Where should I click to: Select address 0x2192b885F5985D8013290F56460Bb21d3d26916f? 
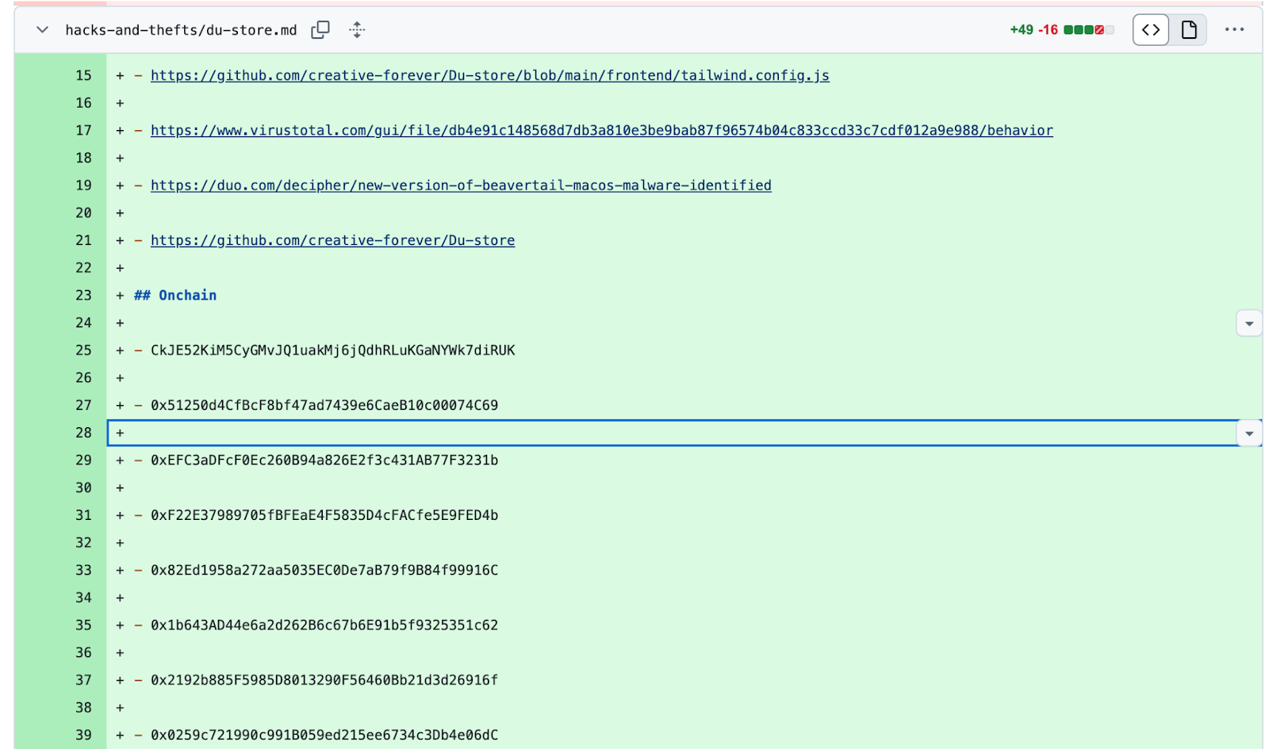coord(324,680)
